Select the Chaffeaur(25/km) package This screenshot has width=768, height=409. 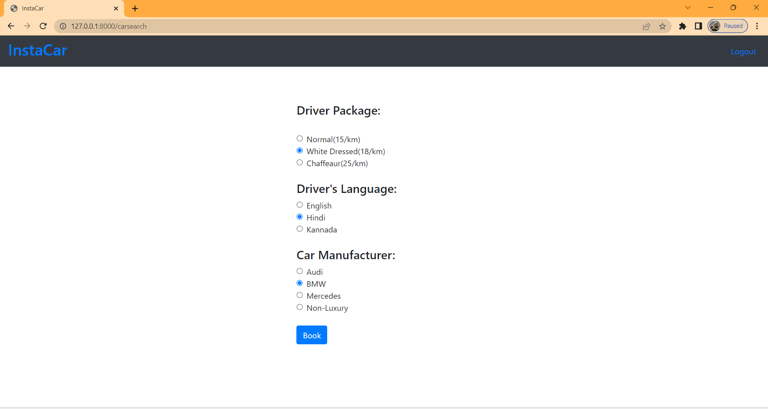coord(300,162)
